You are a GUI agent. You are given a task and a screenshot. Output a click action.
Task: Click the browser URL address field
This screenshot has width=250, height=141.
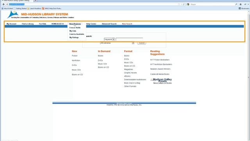(x=93, y=4)
